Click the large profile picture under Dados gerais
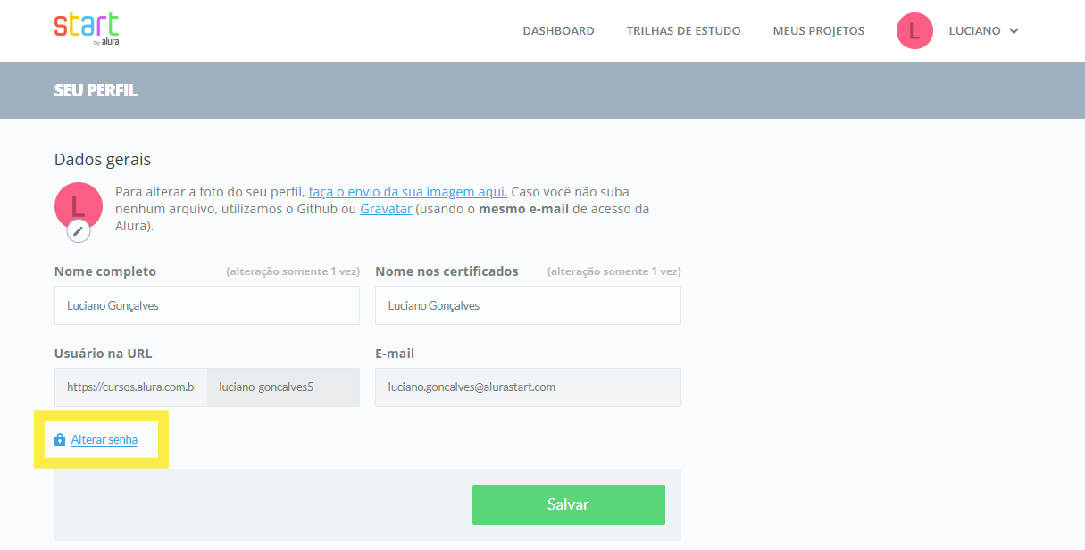The height and width of the screenshot is (550, 1085). [x=78, y=204]
